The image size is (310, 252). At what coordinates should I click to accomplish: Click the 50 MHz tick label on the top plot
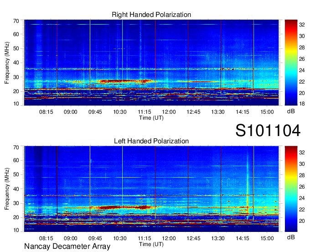tap(16, 48)
